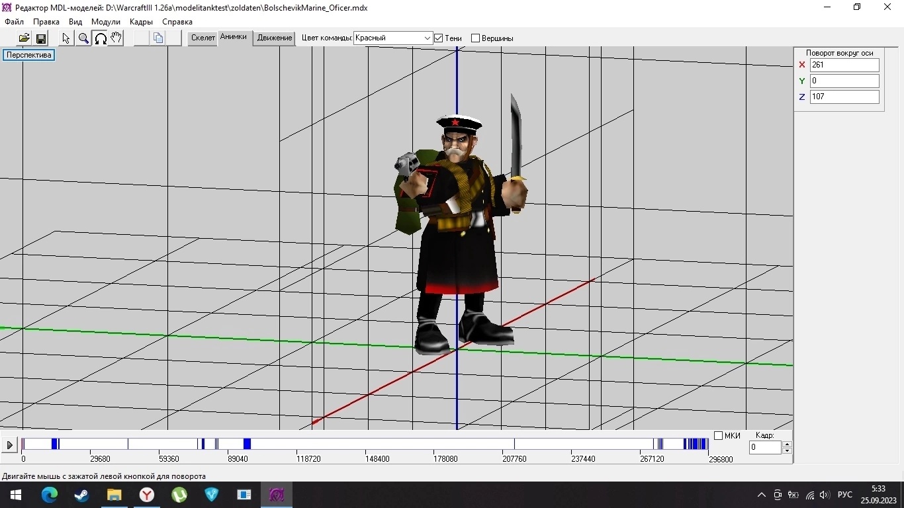Open Steam from the taskbar
Image resolution: width=904 pixels, height=508 pixels.
[x=81, y=495]
